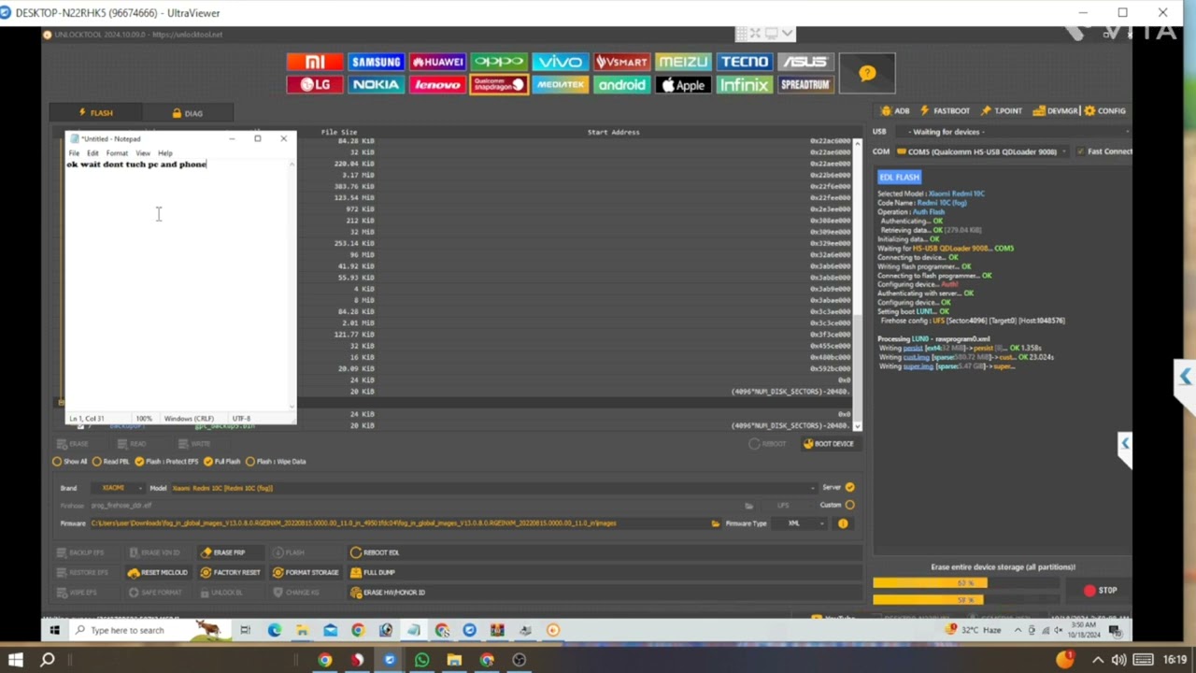Select the Tecno brand logo
Viewport: 1196px width, 673px height.
click(744, 62)
